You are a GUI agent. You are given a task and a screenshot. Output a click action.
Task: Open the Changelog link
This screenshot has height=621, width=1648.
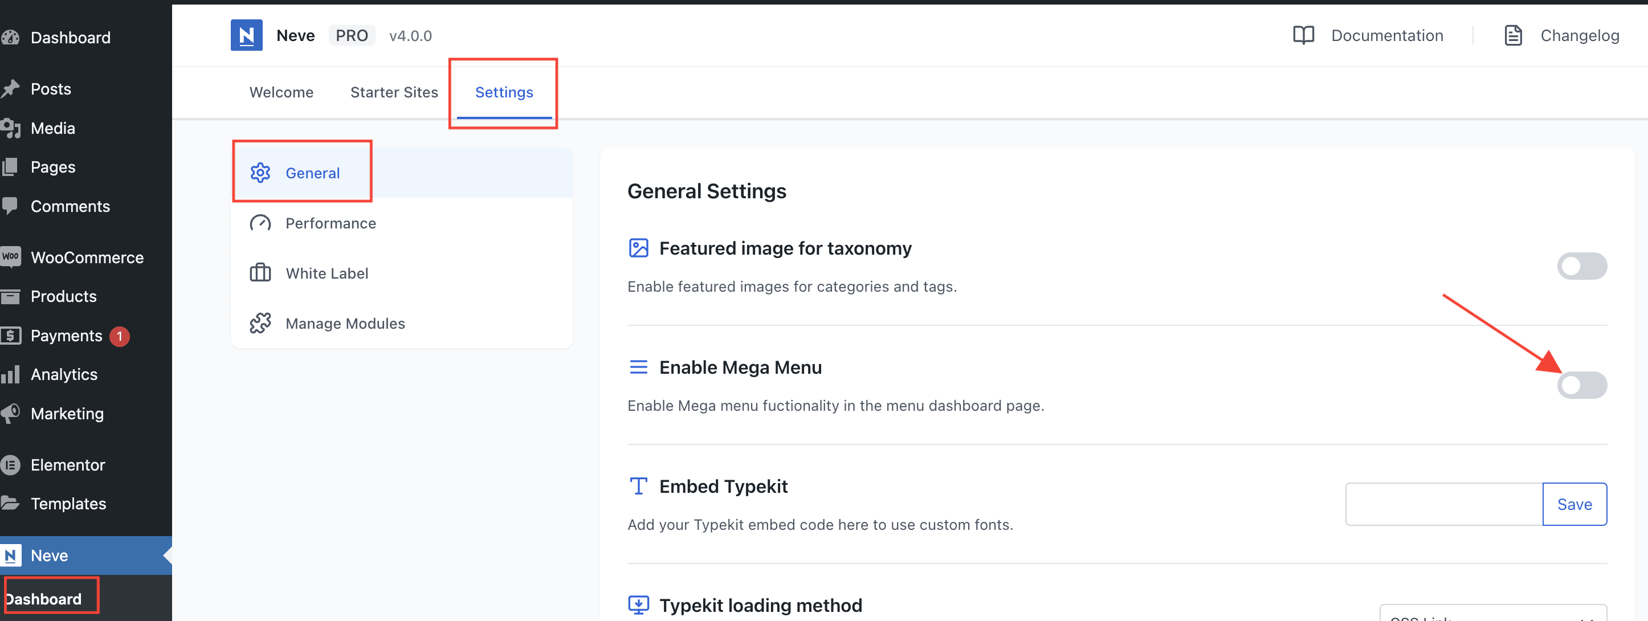coord(1579,35)
